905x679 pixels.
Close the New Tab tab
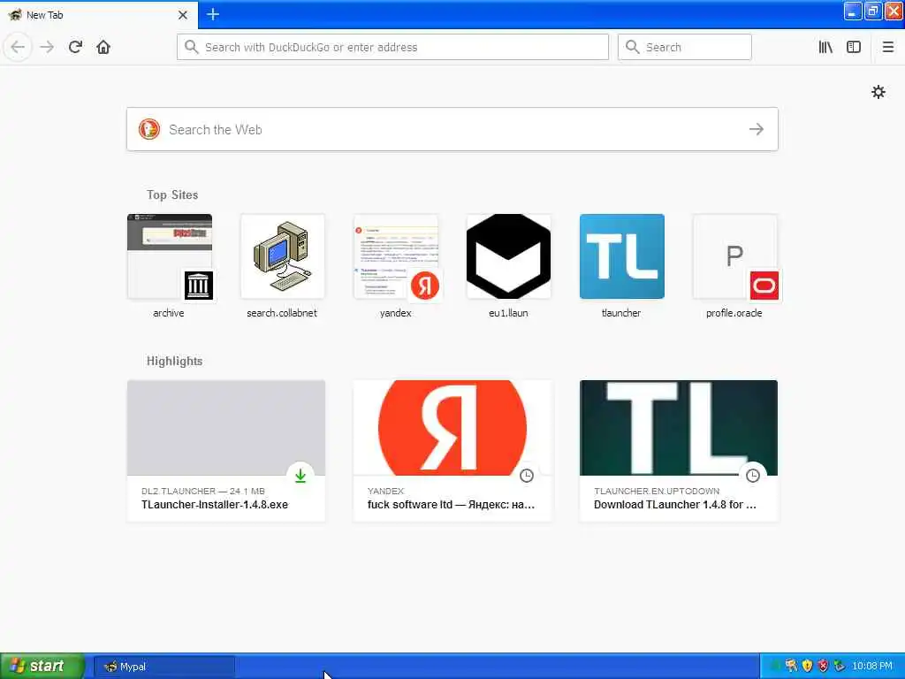[x=182, y=15]
